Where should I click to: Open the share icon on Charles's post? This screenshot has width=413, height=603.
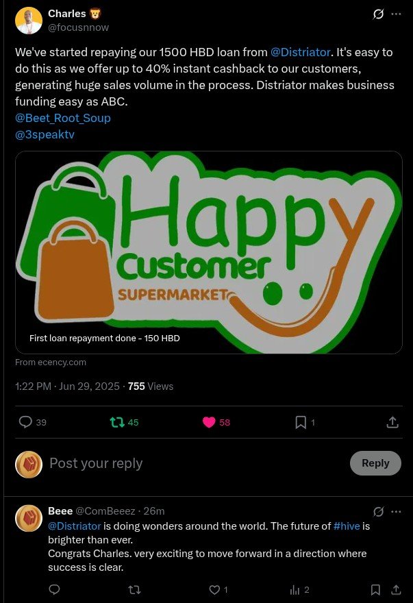[392, 422]
